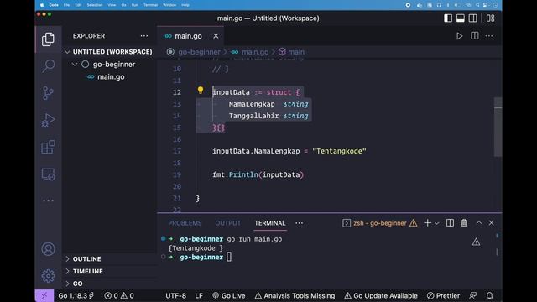Show more panel tabs overflow
Screen dimensions: 537x302
tap(299, 223)
